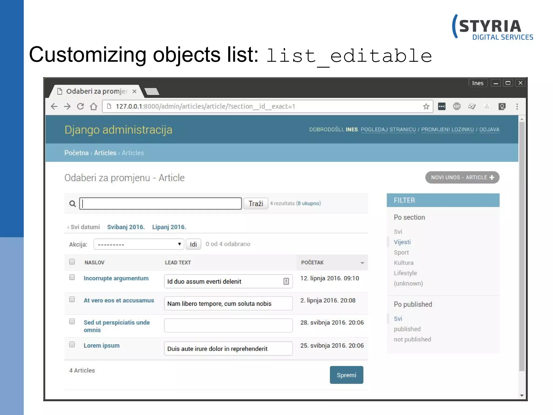The height and width of the screenshot is (415, 553).
Task: Save changes with Spremi button
Action: pyautogui.click(x=346, y=375)
